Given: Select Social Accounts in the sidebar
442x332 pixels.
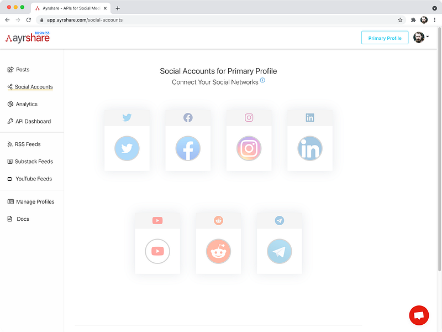Looking at the screenshot, I should tap(30, 87).
